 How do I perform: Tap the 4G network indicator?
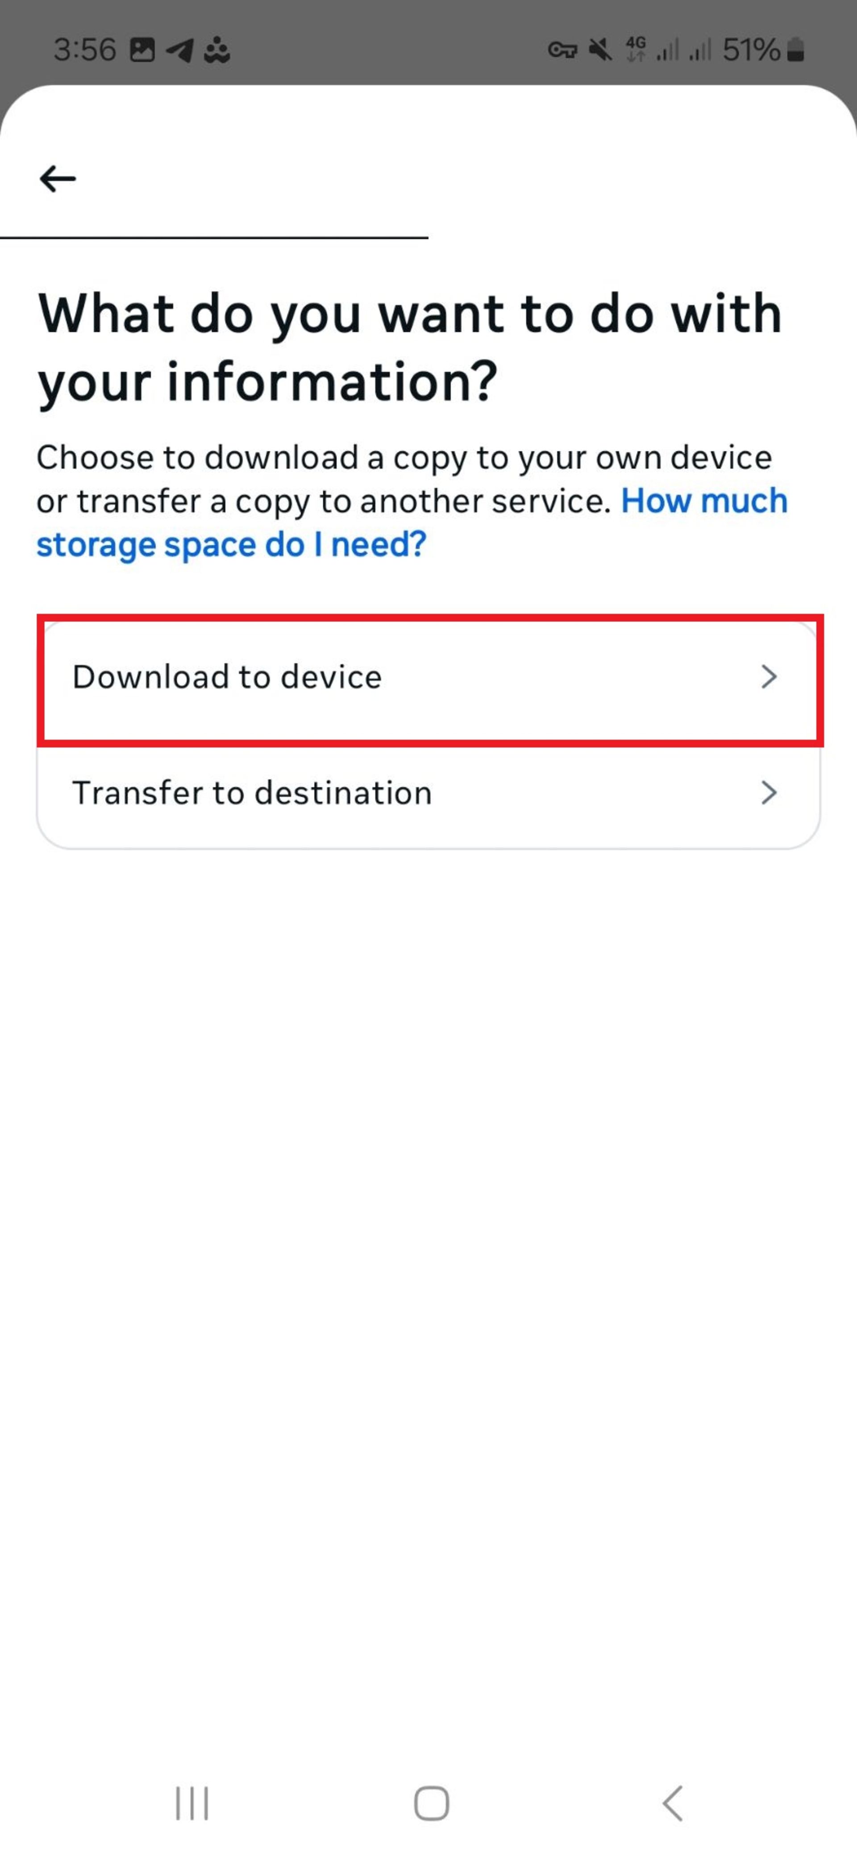tap(636, 49)
